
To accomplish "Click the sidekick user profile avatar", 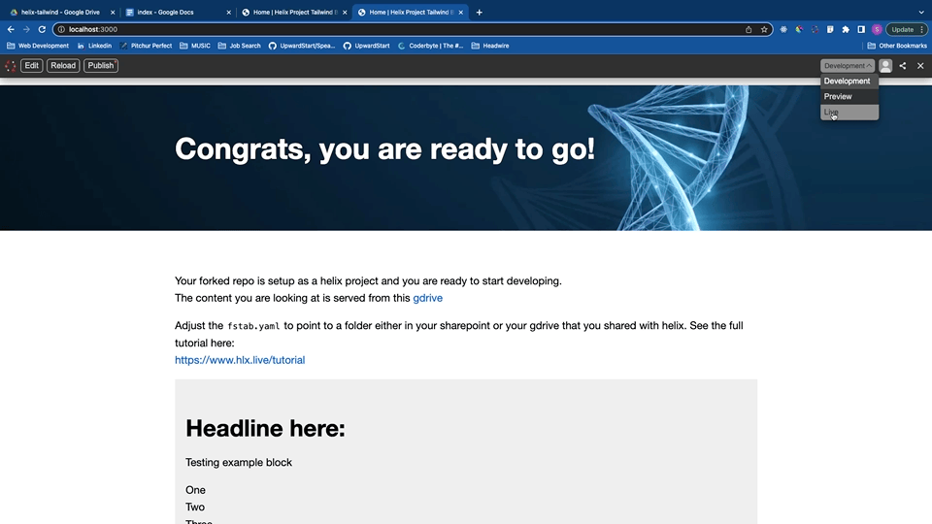I will point(885,66).
